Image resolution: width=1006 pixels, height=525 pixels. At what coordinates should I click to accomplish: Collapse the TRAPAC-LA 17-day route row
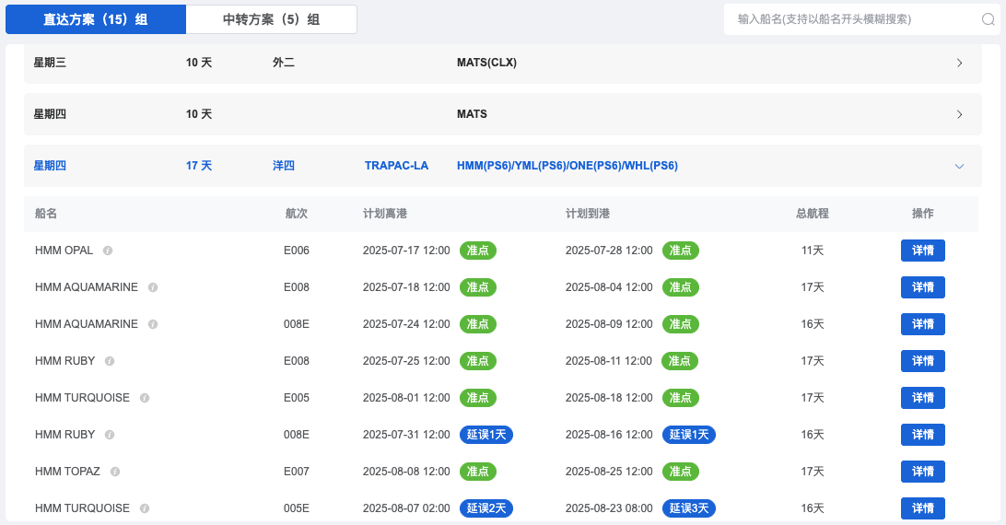tap(959, 166)
